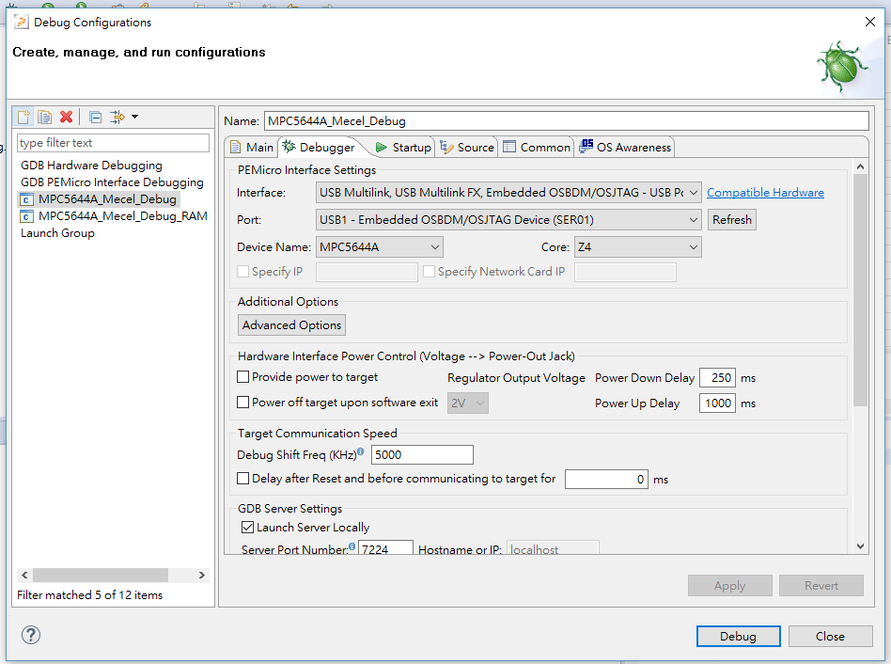Delete selected launch configuration (red X)

tap(66, 117)
